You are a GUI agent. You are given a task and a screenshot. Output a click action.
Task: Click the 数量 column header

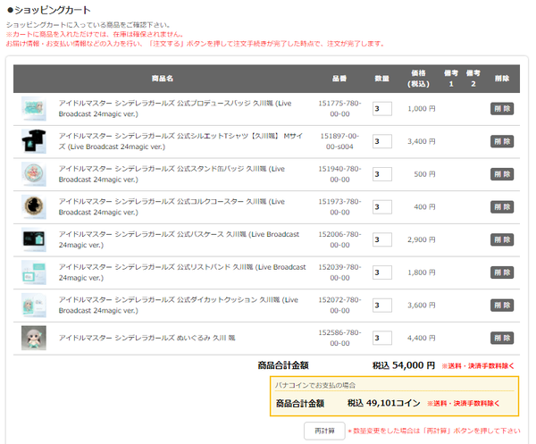pos(381,79)
